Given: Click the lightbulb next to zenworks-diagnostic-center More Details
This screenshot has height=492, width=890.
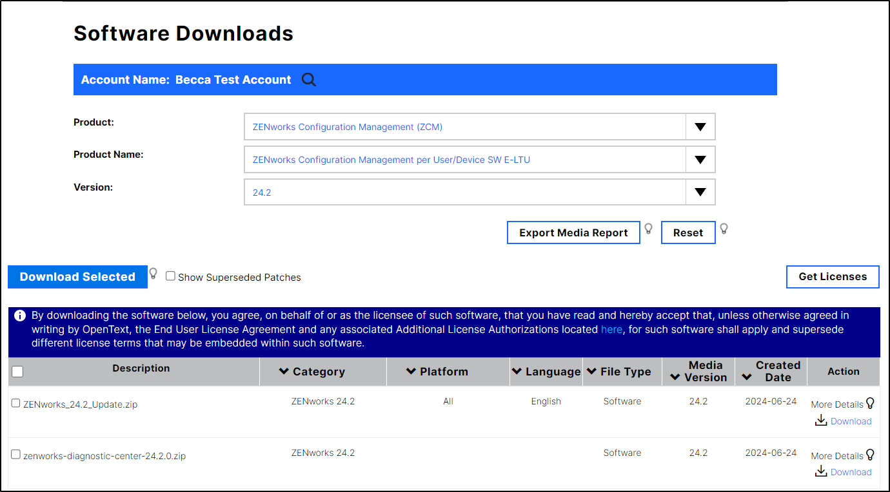Looking at the screenshot, I should click(870, 455).
